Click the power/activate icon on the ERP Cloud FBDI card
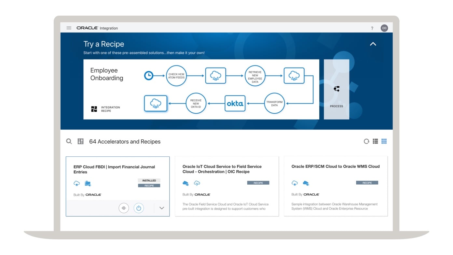453x255 pixels. [x=139, y=207]
